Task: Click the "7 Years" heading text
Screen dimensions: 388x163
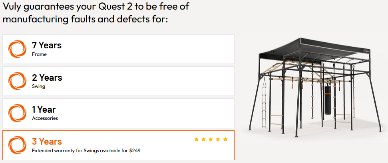Action: (x=47, y=46)
